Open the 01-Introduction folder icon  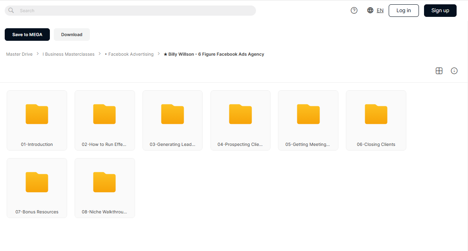[37, 114]
